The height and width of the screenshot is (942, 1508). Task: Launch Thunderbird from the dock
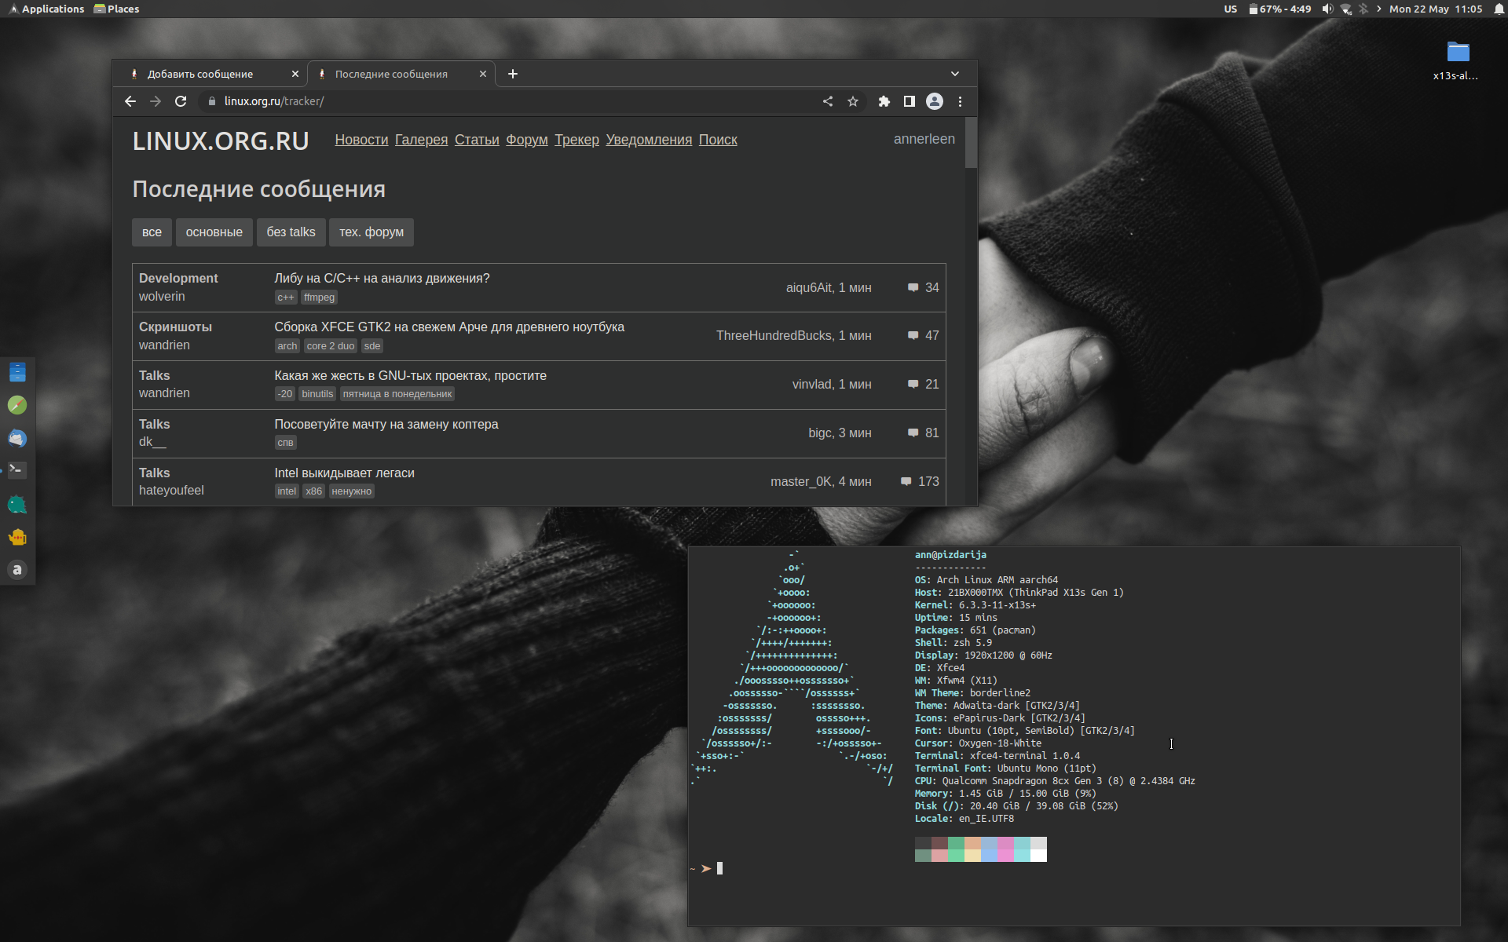pos(17,438)
